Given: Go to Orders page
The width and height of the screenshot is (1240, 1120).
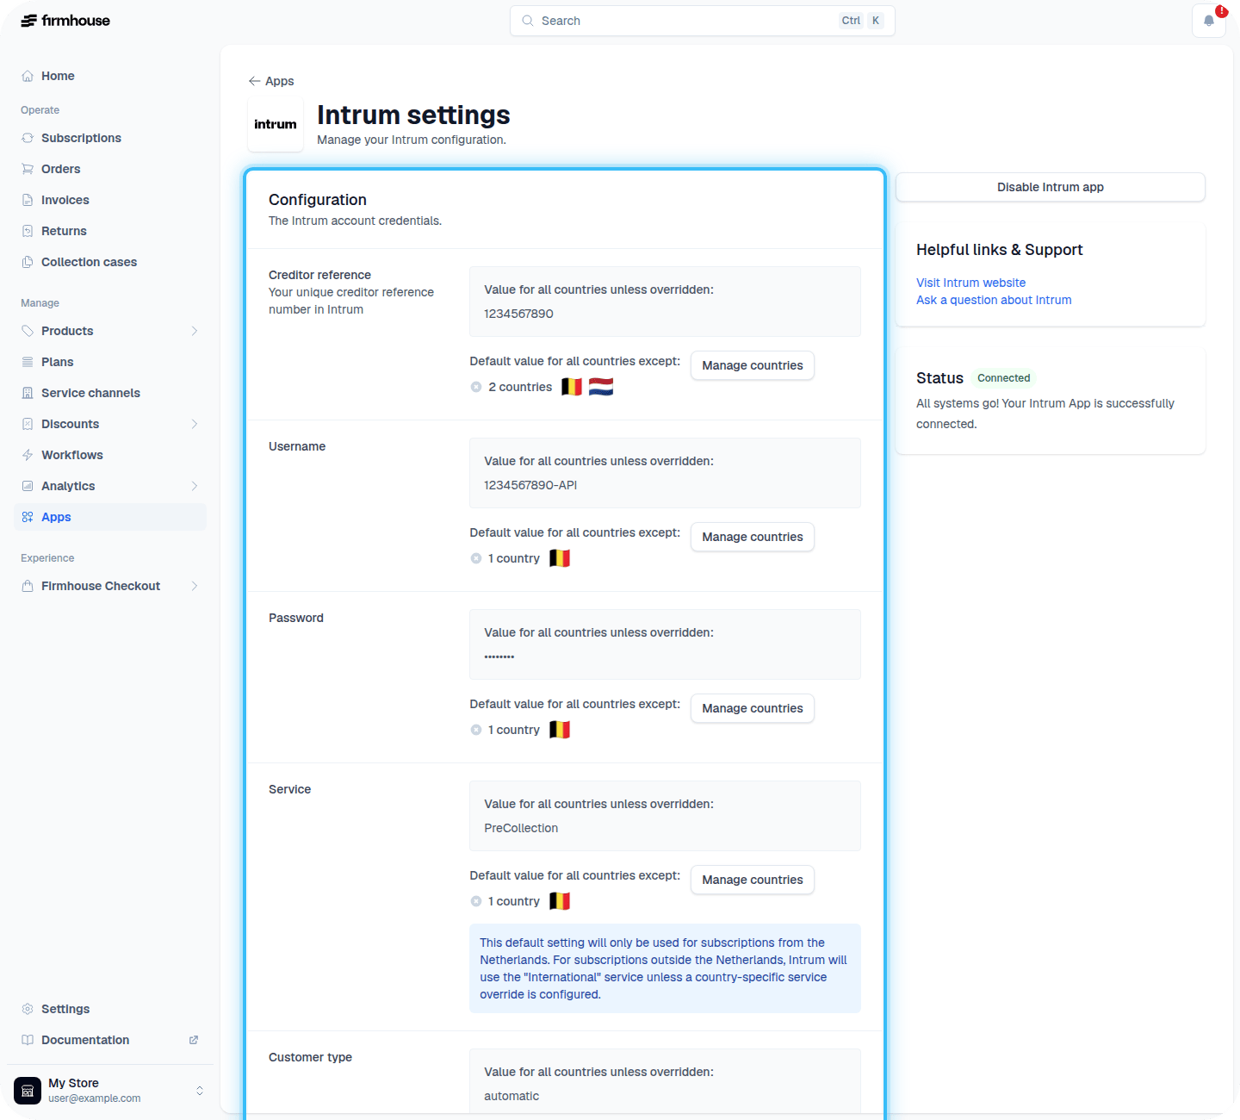Looking at the screenshot, I should (x=110, y=169).
